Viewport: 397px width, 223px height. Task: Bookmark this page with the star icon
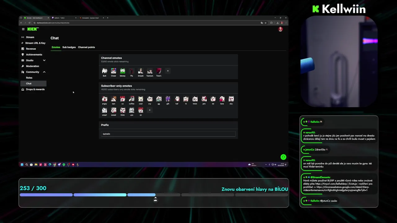tap(265, 23)
